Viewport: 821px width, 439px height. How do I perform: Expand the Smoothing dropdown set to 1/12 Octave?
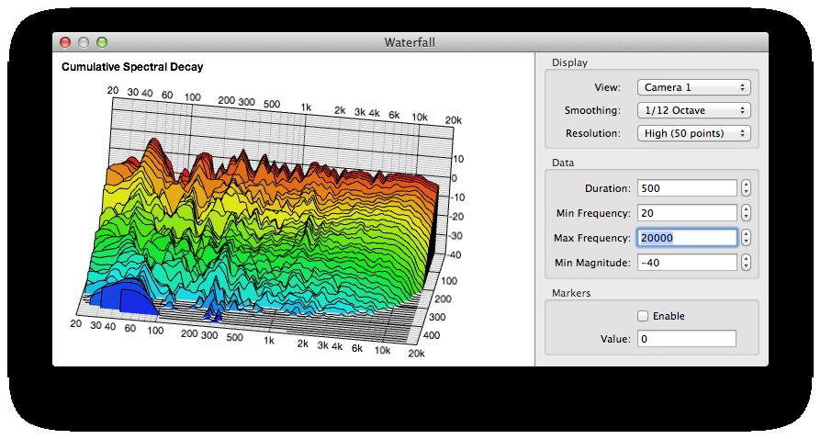pos(693,110)
